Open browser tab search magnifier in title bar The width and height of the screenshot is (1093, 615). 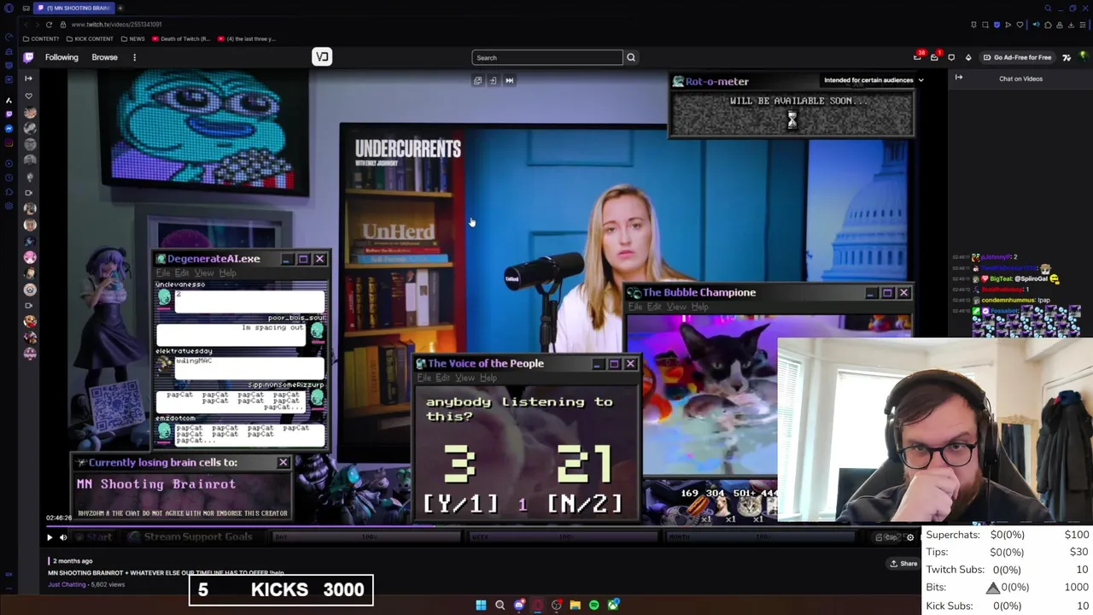(1048, 8)
